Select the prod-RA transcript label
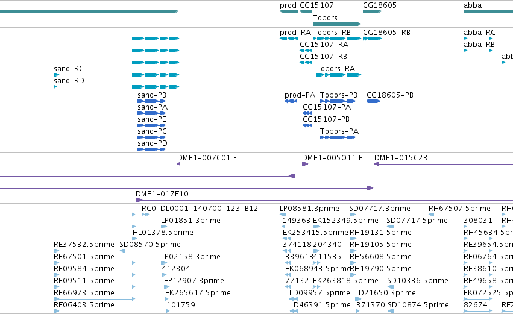This screenshot has height=314, width=513. tap(295, 33)
